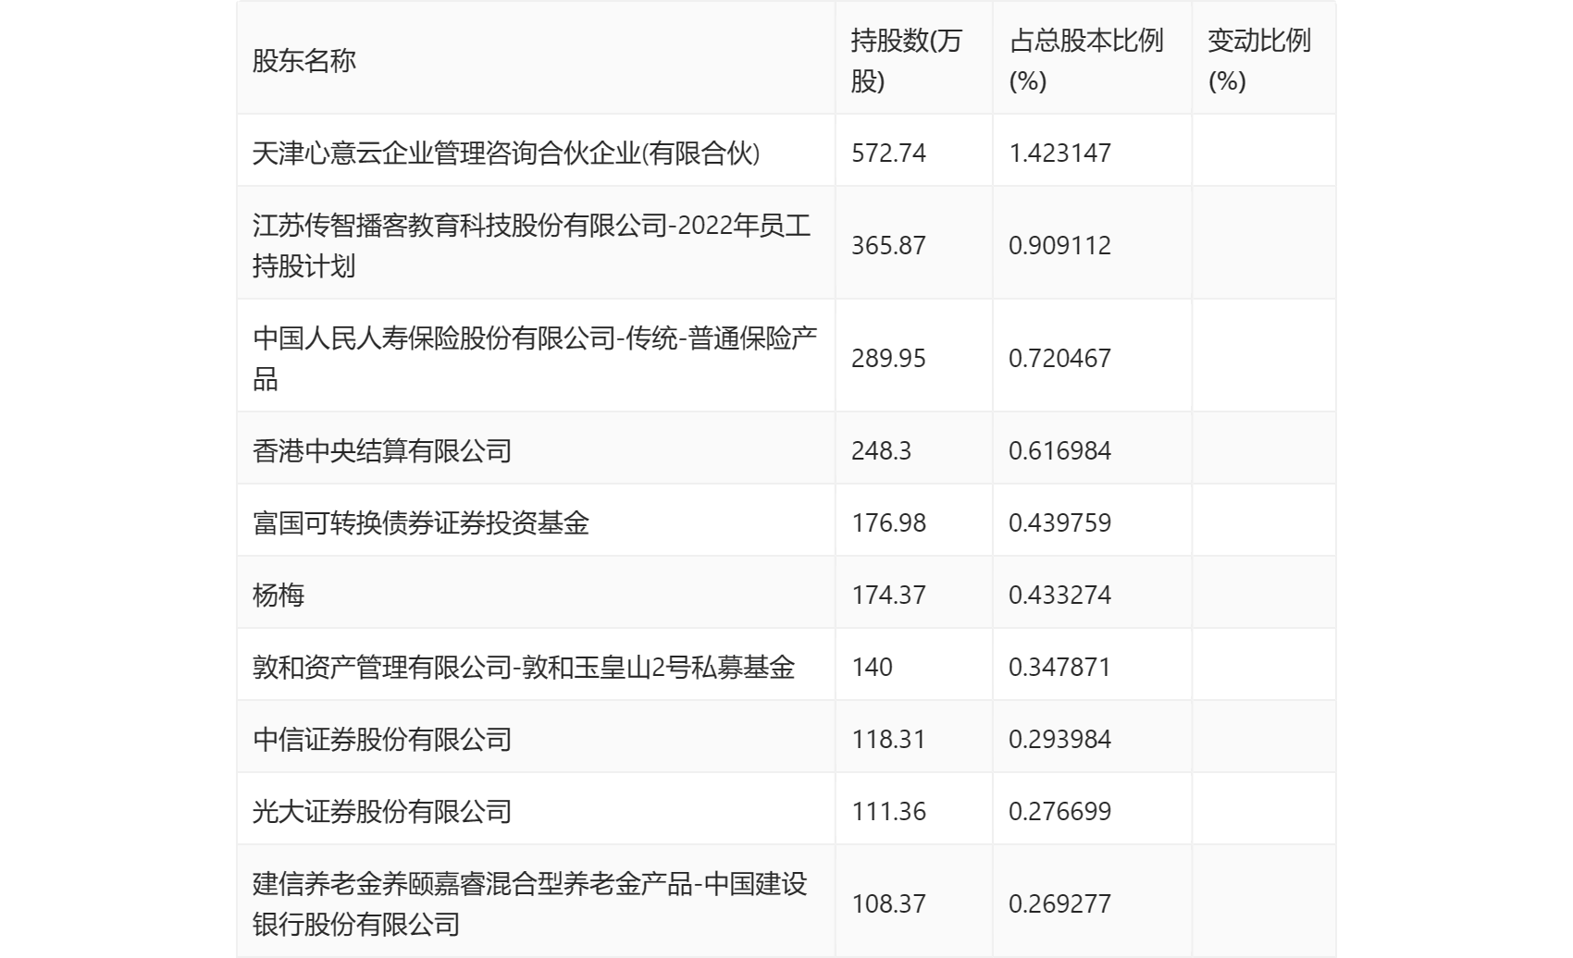Select the 176.98 shares value
The height and width of the screenshot is (958, 1573).
coord(888,522)
